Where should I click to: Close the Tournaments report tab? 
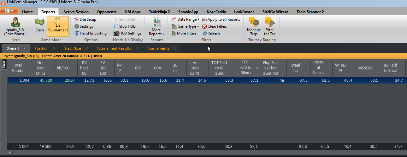tap(175, 48)
